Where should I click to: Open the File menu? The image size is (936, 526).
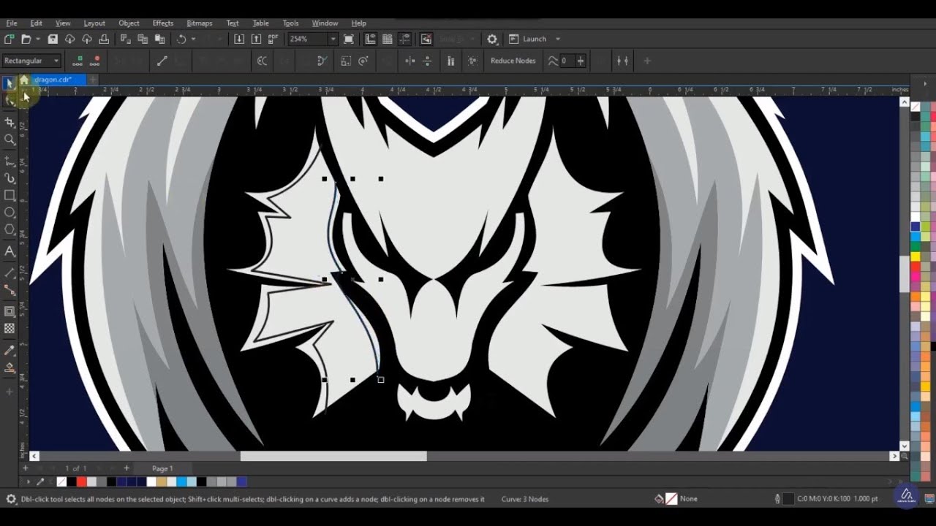[12, 23]
